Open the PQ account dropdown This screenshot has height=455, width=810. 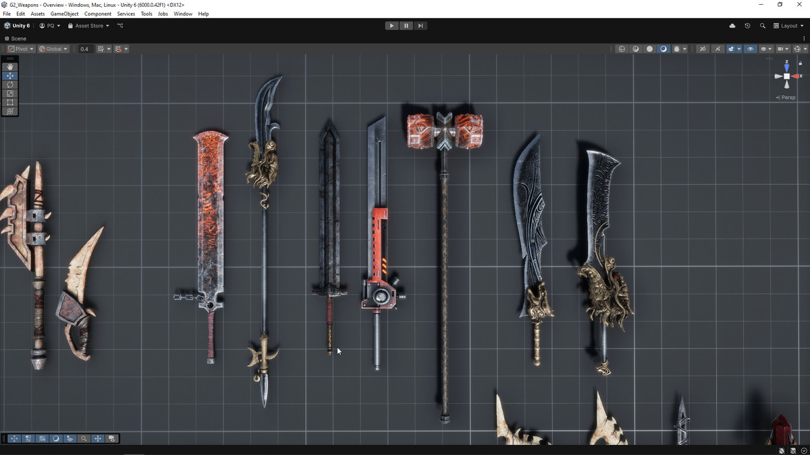[x=50, y=26]
